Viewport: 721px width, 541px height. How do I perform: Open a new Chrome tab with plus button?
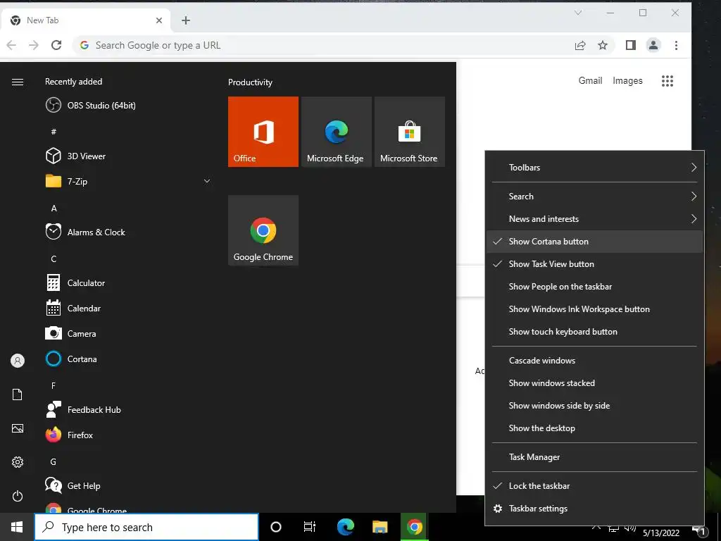pos(186,20)
